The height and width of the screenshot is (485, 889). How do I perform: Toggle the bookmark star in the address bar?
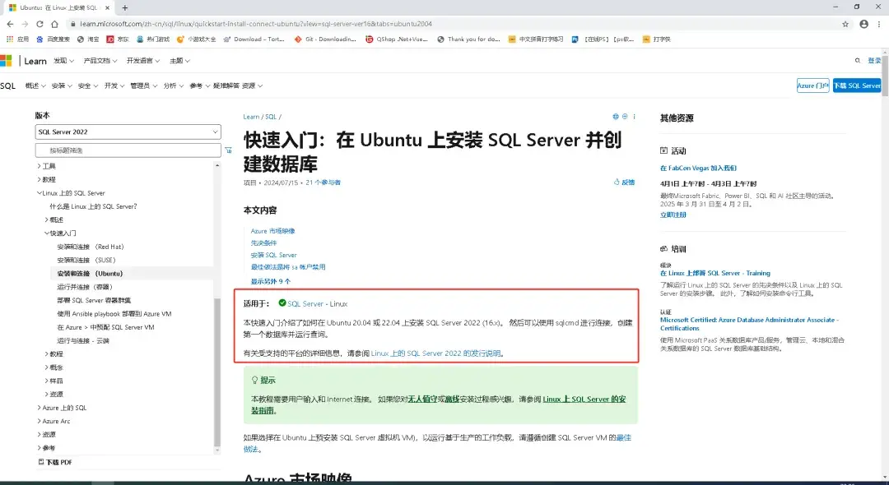tap(845, 24)
